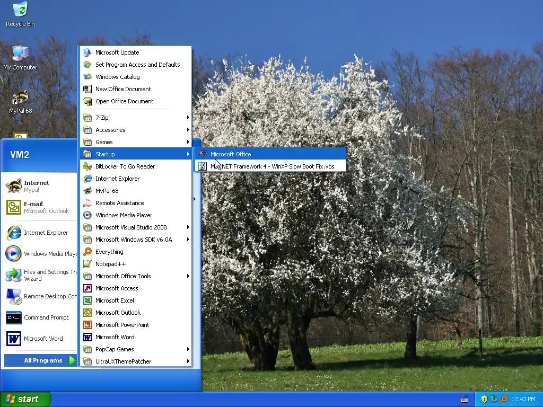The image size is (543, 407).
Task: Click the All Programs button
Action: click(x=40, y=360)
